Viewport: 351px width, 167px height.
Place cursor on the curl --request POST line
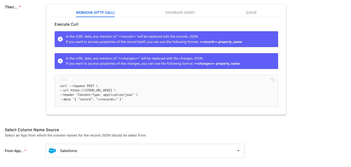coord(79,86)
